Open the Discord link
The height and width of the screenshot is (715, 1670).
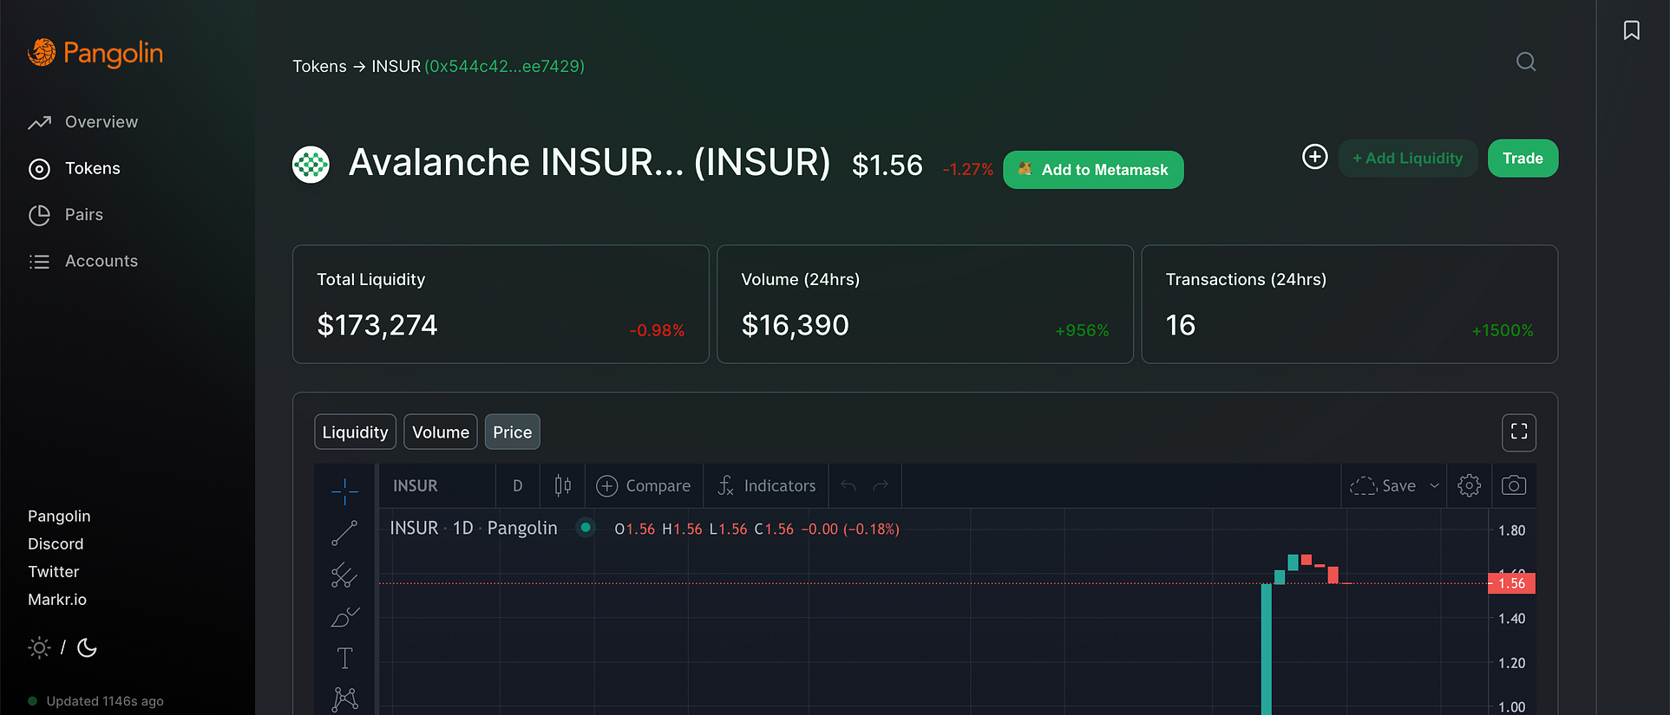pyautogui.click(x=56, y=543)
